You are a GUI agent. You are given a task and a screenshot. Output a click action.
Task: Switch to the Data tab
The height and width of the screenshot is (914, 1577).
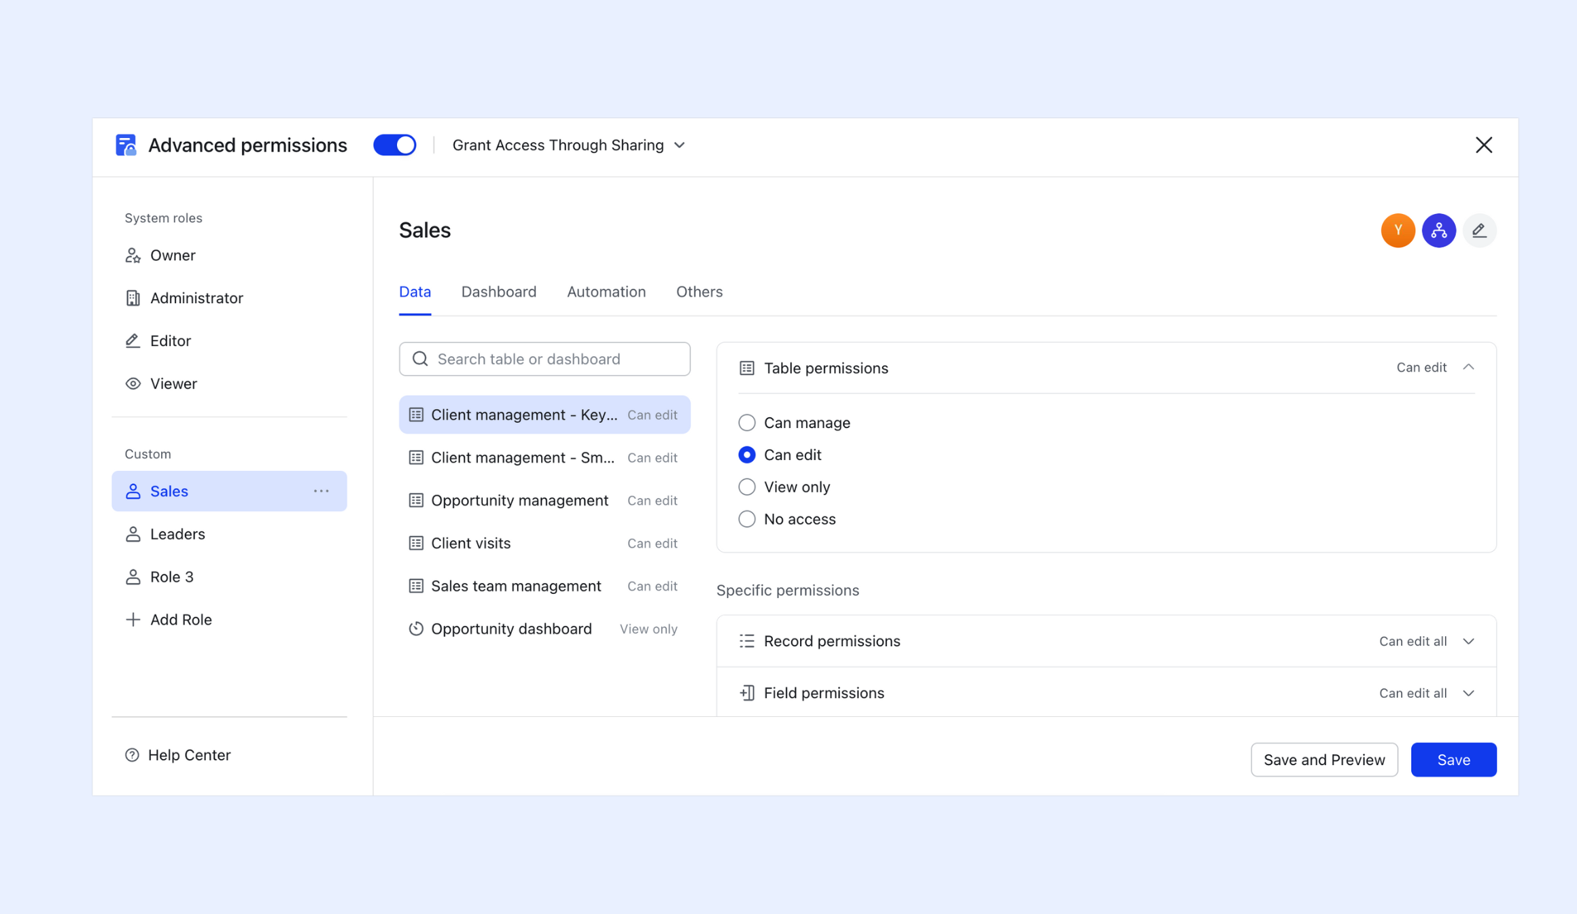415,292
